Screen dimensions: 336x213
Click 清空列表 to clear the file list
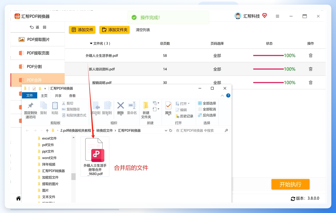(x=143, y=30)
